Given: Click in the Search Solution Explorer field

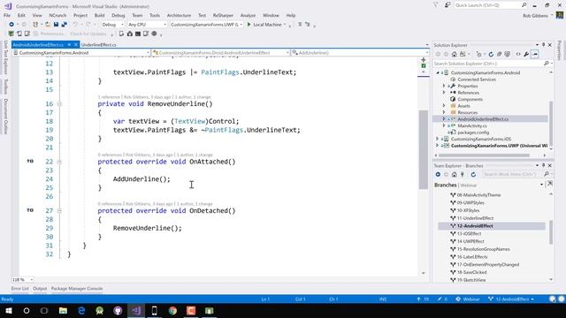Looking at the screenshot, I should pyautogui.click(x=488, y=64).
